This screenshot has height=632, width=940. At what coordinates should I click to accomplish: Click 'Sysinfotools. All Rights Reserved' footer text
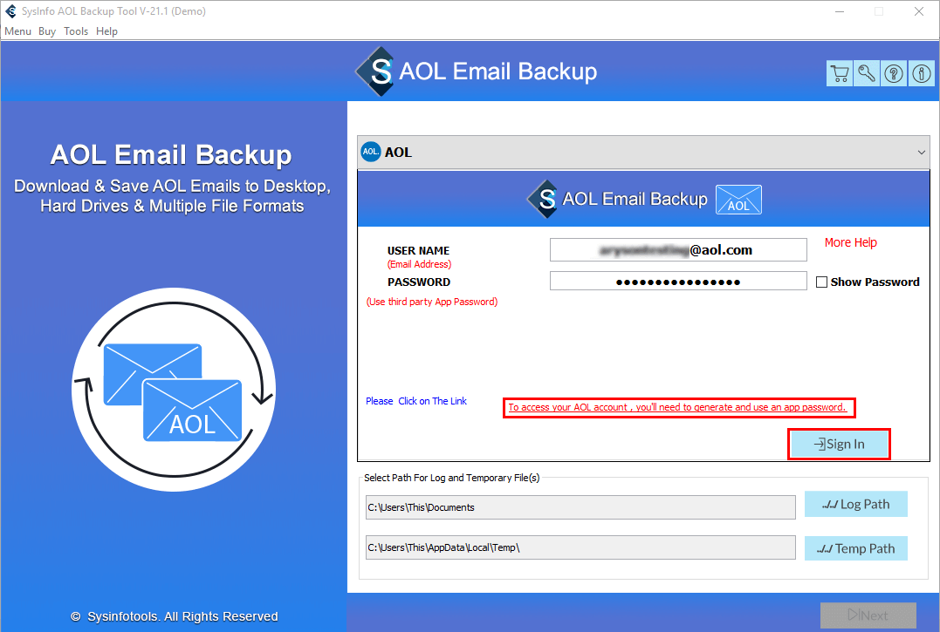(x=182, y=616)
